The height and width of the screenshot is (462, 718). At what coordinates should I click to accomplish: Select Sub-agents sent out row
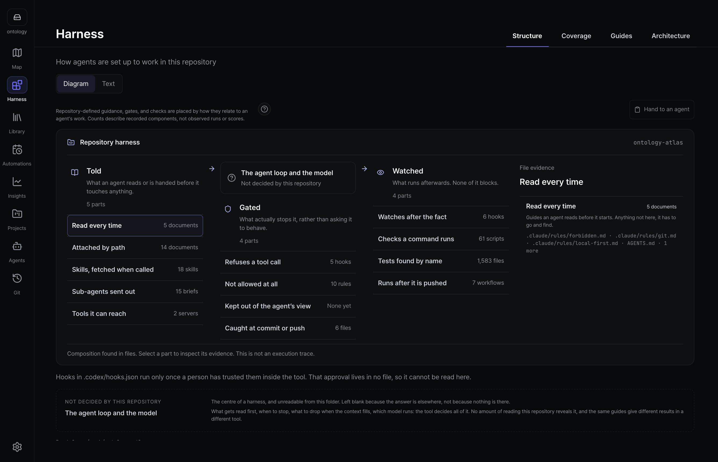pos(135,292)
